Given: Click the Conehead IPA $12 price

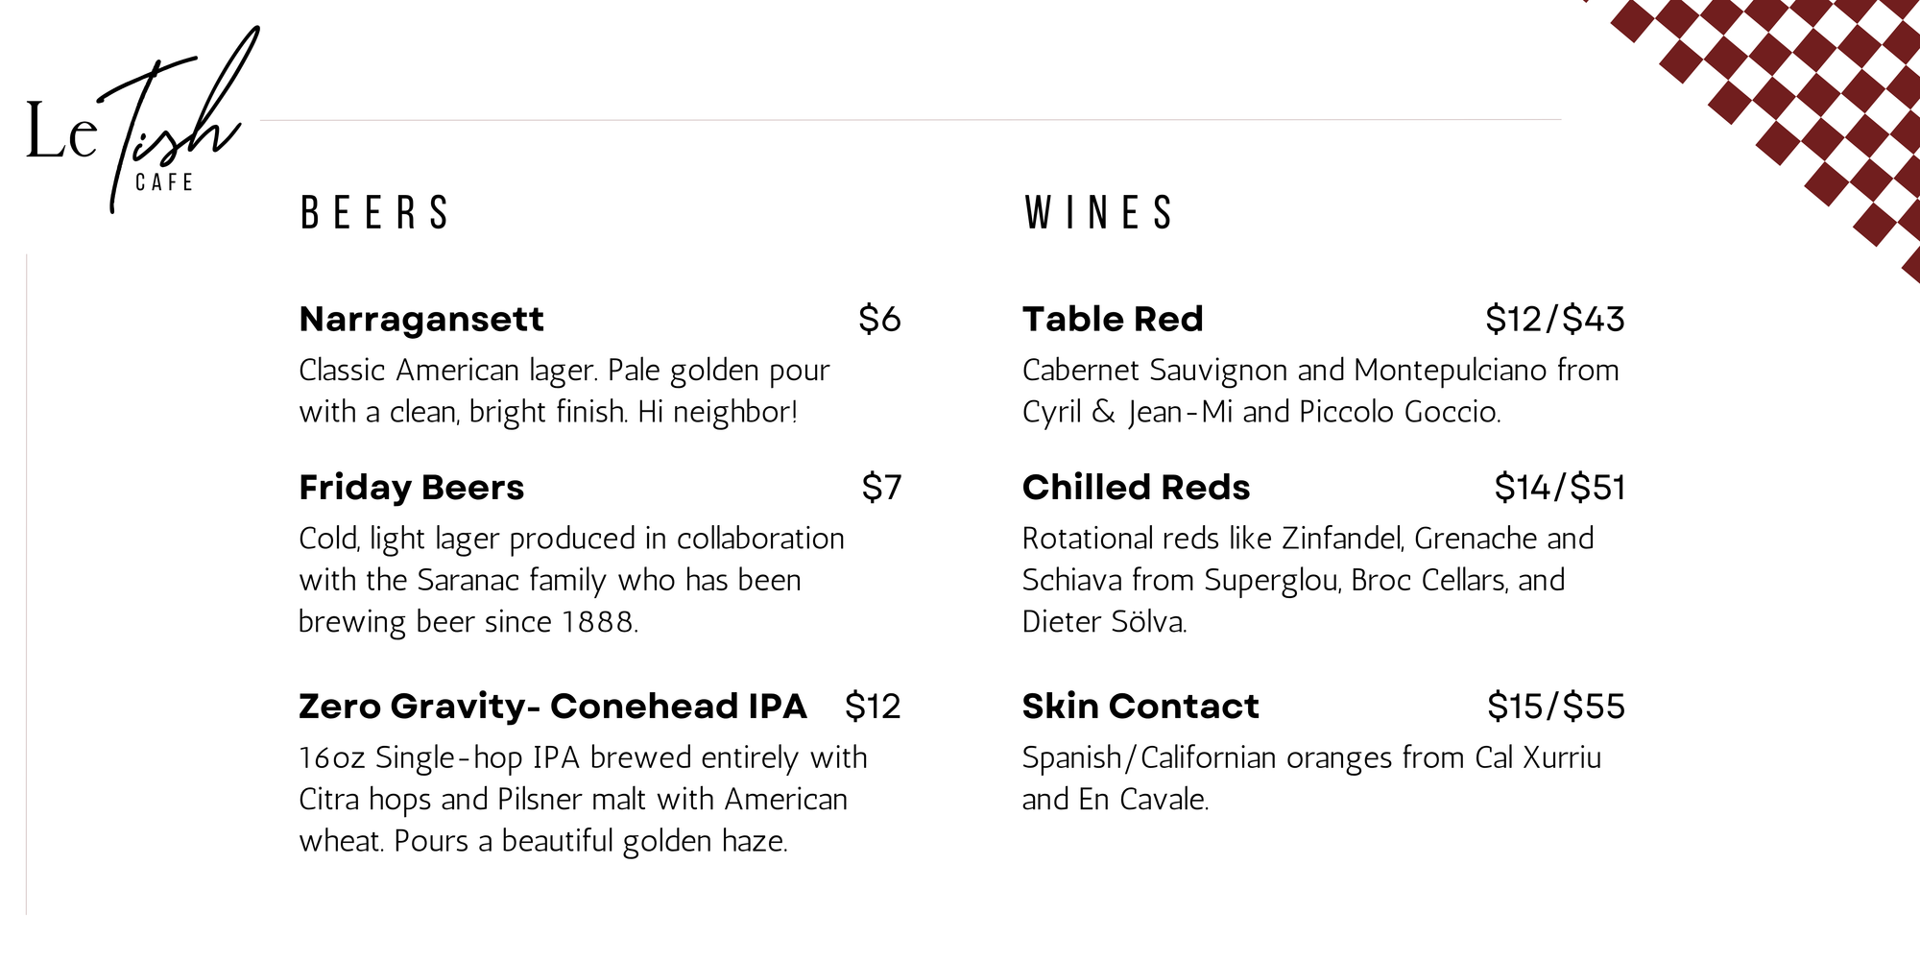Looking at the screenshot, I should click(x=873, y=707).
